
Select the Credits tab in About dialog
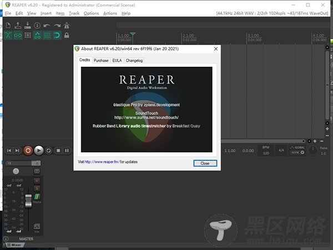[84, 60]
